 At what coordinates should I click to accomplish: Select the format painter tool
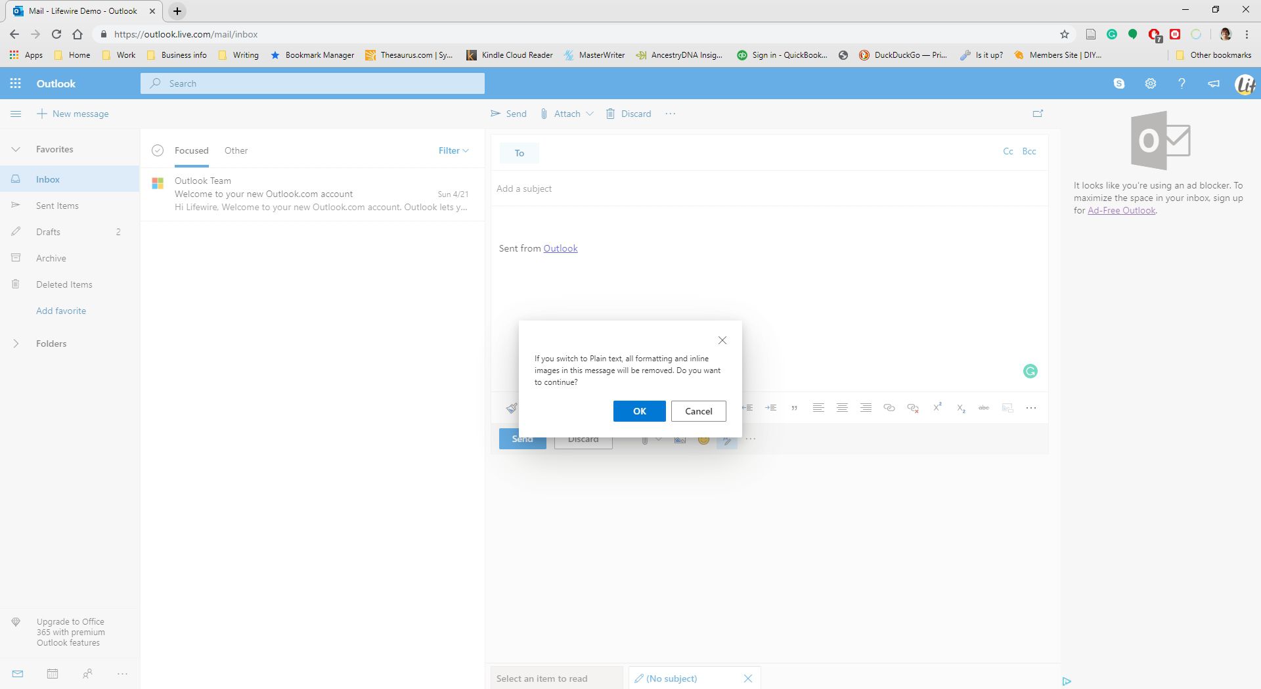coord(512,408)
